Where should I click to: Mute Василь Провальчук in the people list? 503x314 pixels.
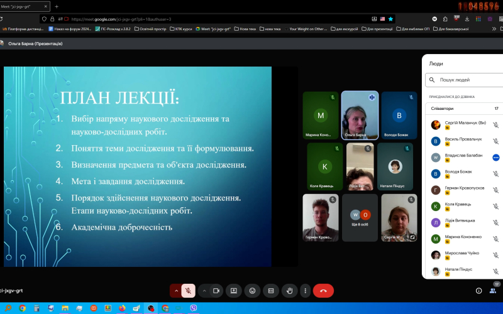495,141
